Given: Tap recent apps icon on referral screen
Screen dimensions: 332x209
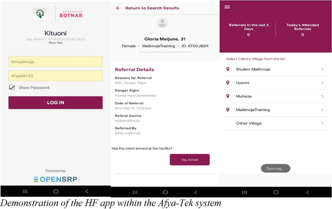Looking at the screenshot, I should (135, 193).
